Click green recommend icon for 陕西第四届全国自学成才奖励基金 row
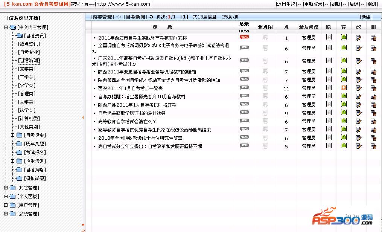This screenshot has width=382, height=232. 344,79
